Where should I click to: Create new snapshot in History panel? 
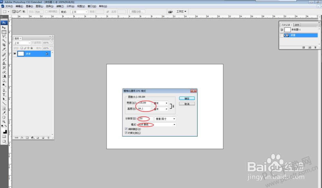[309, 47]
